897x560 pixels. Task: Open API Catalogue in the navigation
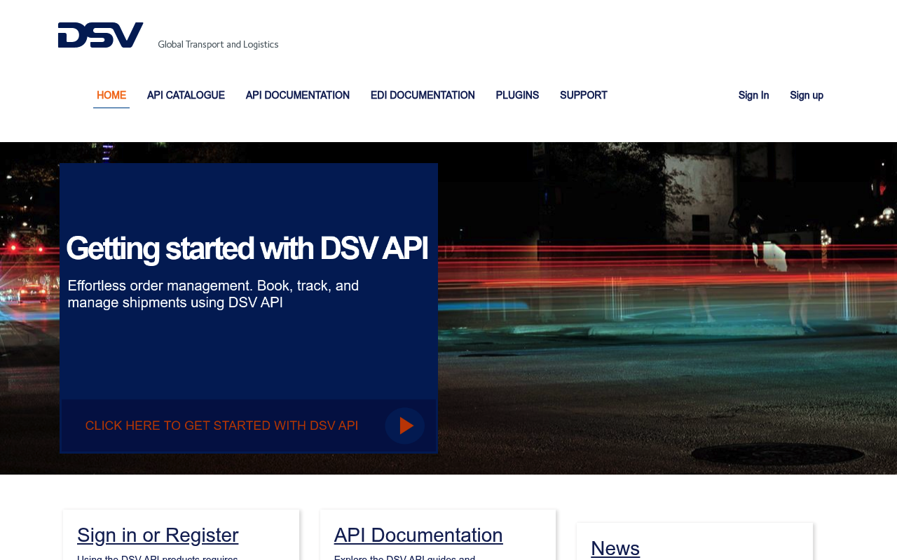pyautogui.click(x=186, y=95)
